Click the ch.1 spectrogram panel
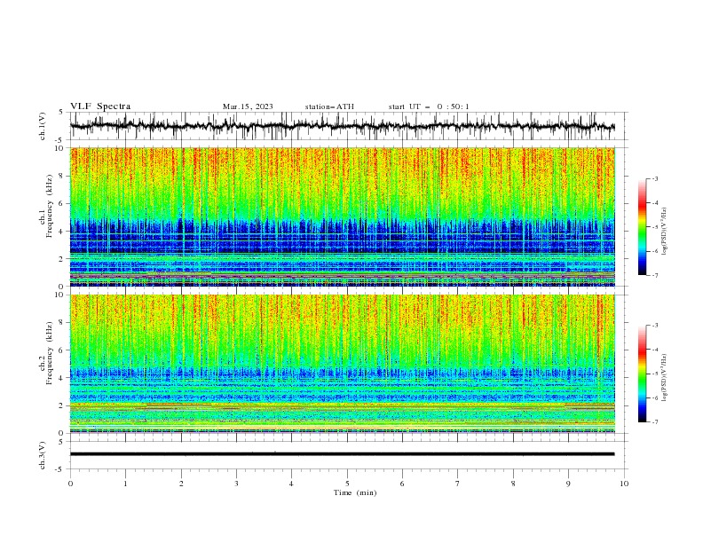 tap(343, 216)
